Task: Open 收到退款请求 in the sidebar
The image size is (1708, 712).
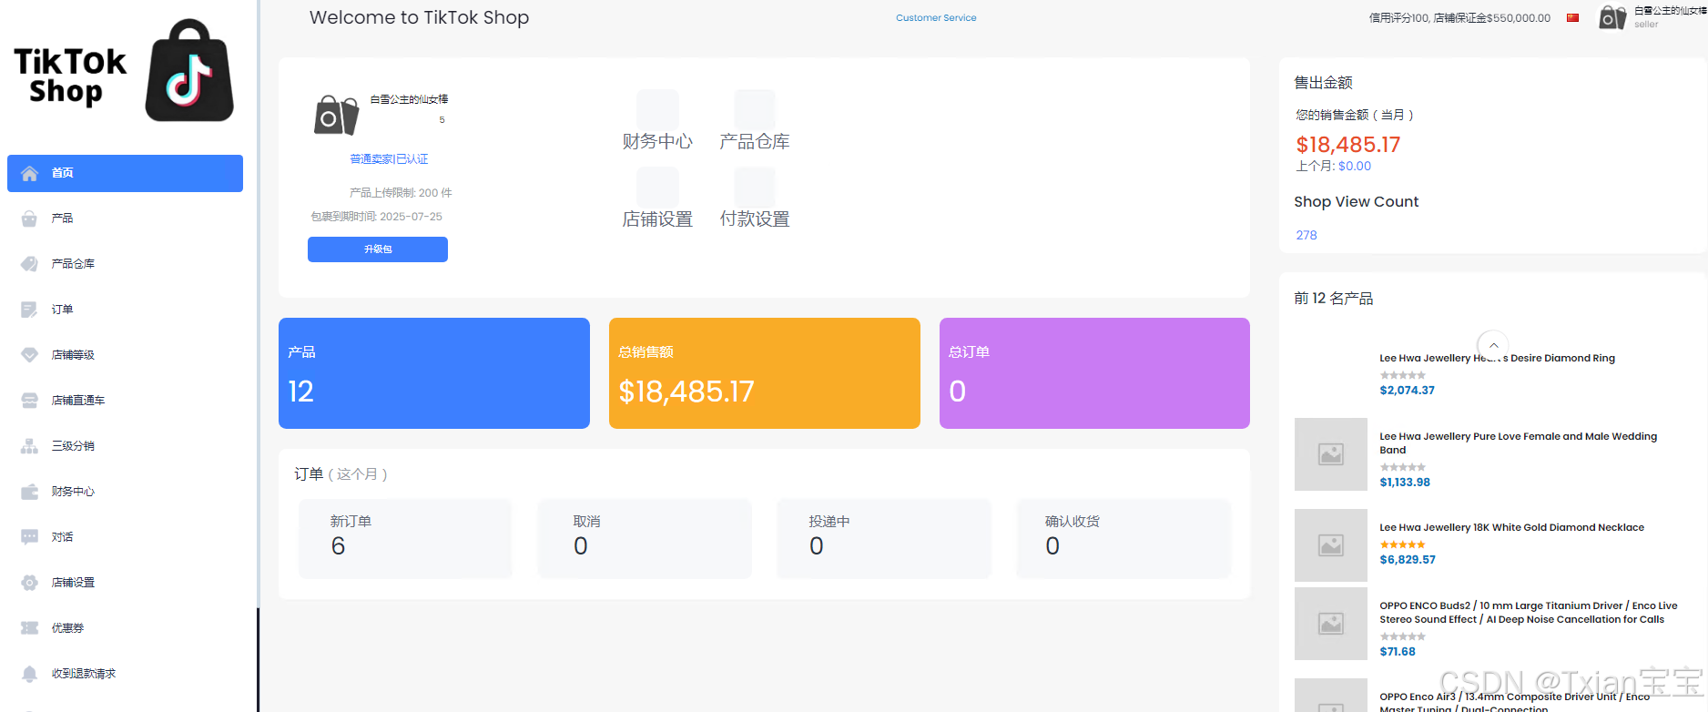Action: click(125, 674)
